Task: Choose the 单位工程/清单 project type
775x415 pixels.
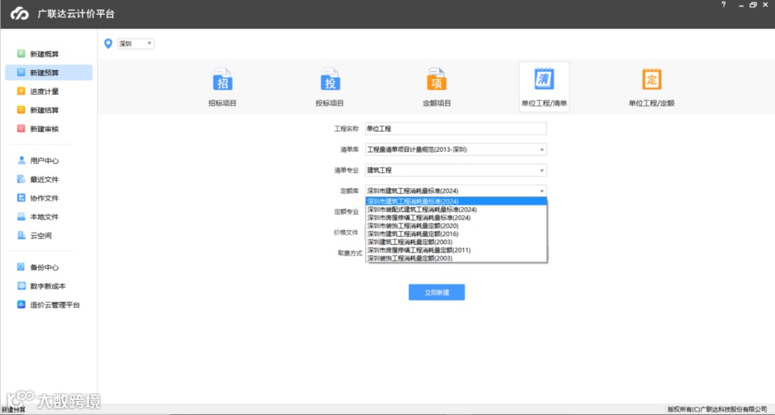Action: click(x=544, y=87)
